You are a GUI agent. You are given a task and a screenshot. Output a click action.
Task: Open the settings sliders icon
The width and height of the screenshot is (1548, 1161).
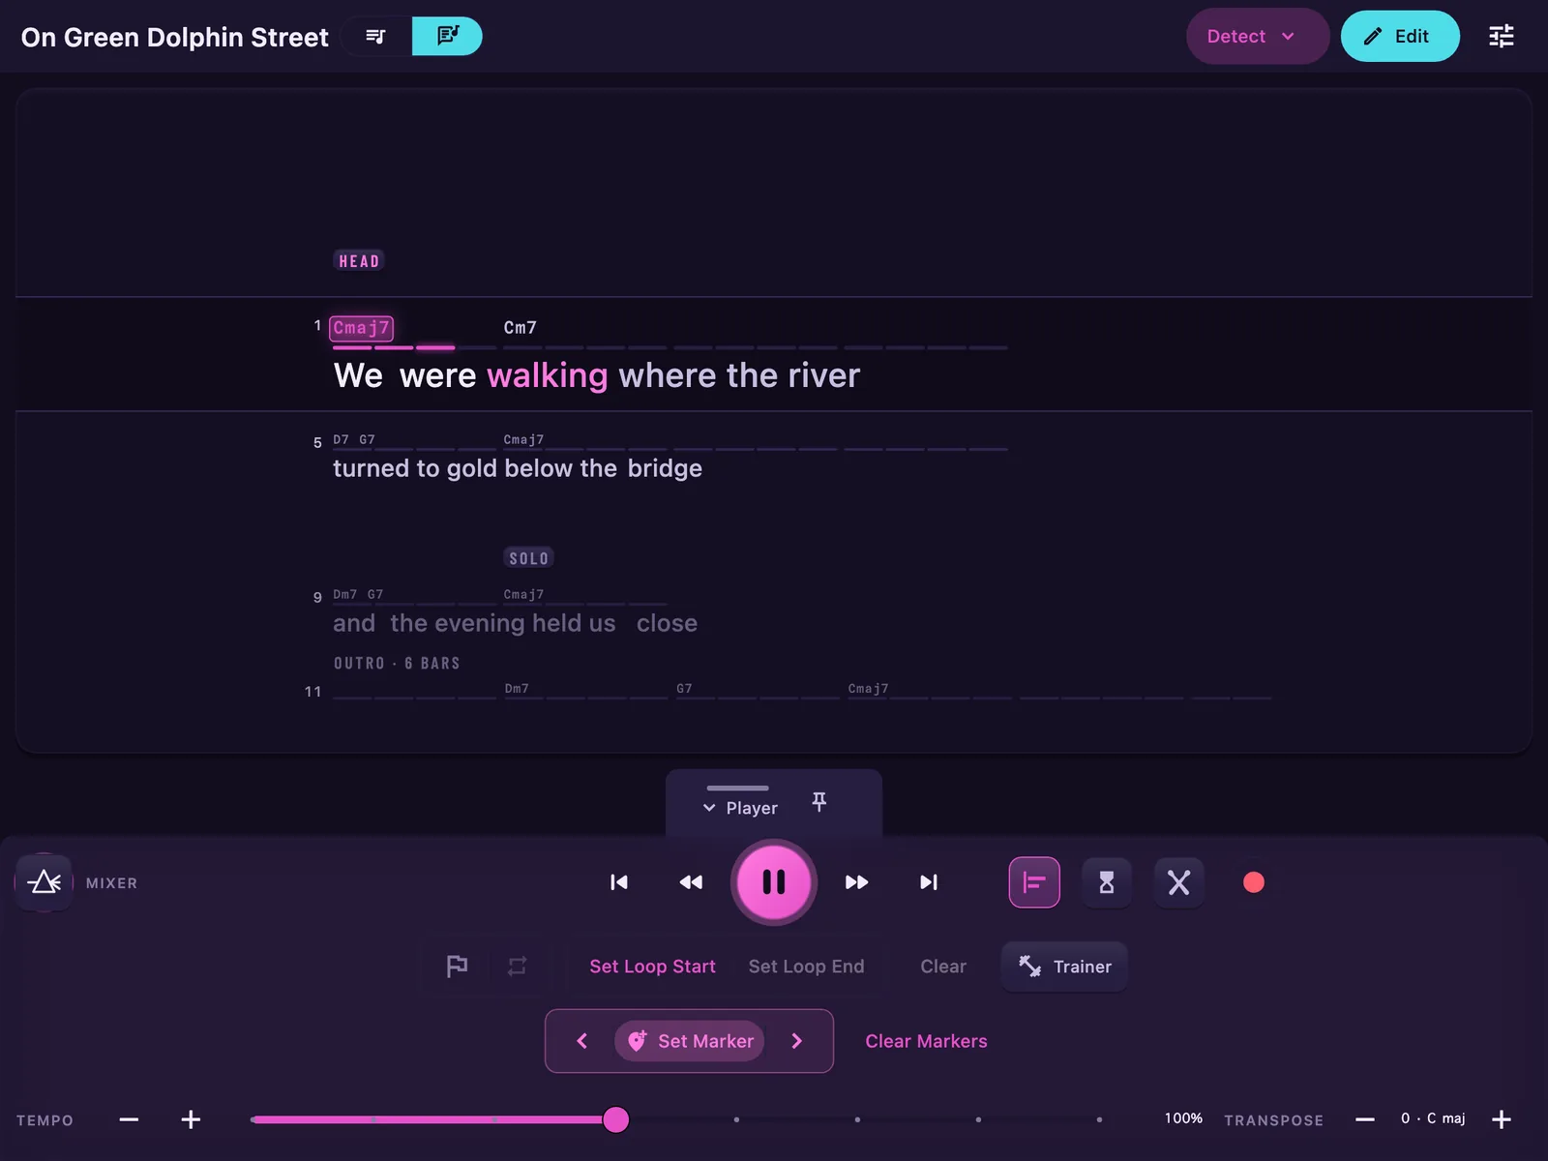coord(1501,36)
